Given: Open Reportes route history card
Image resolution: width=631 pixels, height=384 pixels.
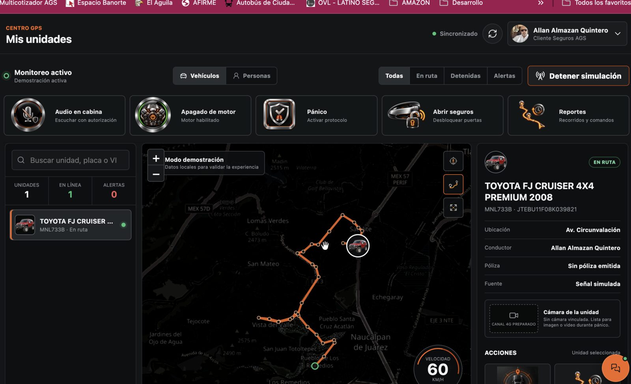Looking at the screenshot, I should tap(568, 115).
